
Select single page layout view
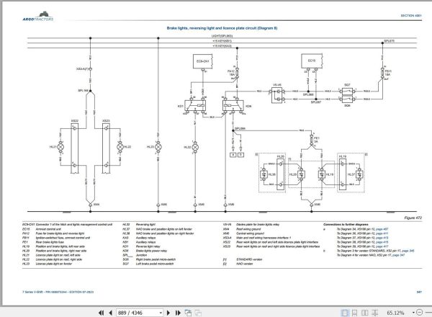[x=344, y=313]
